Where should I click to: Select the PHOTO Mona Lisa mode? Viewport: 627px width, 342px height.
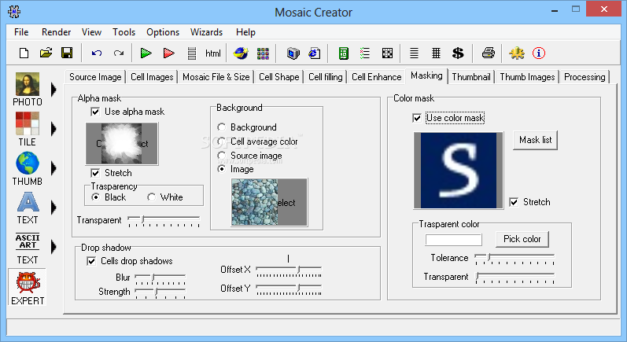28,89
